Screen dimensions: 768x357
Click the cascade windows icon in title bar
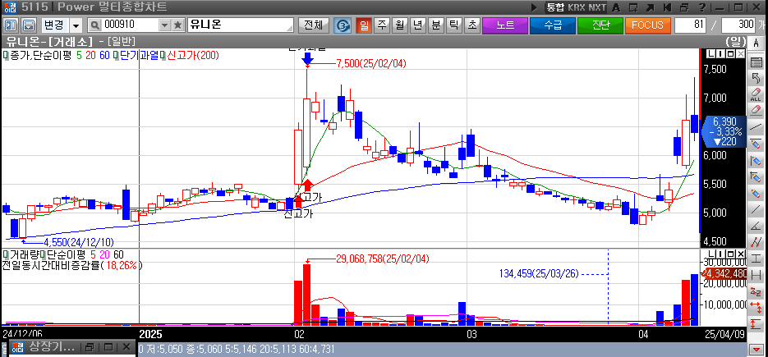[x=684, y=8]
